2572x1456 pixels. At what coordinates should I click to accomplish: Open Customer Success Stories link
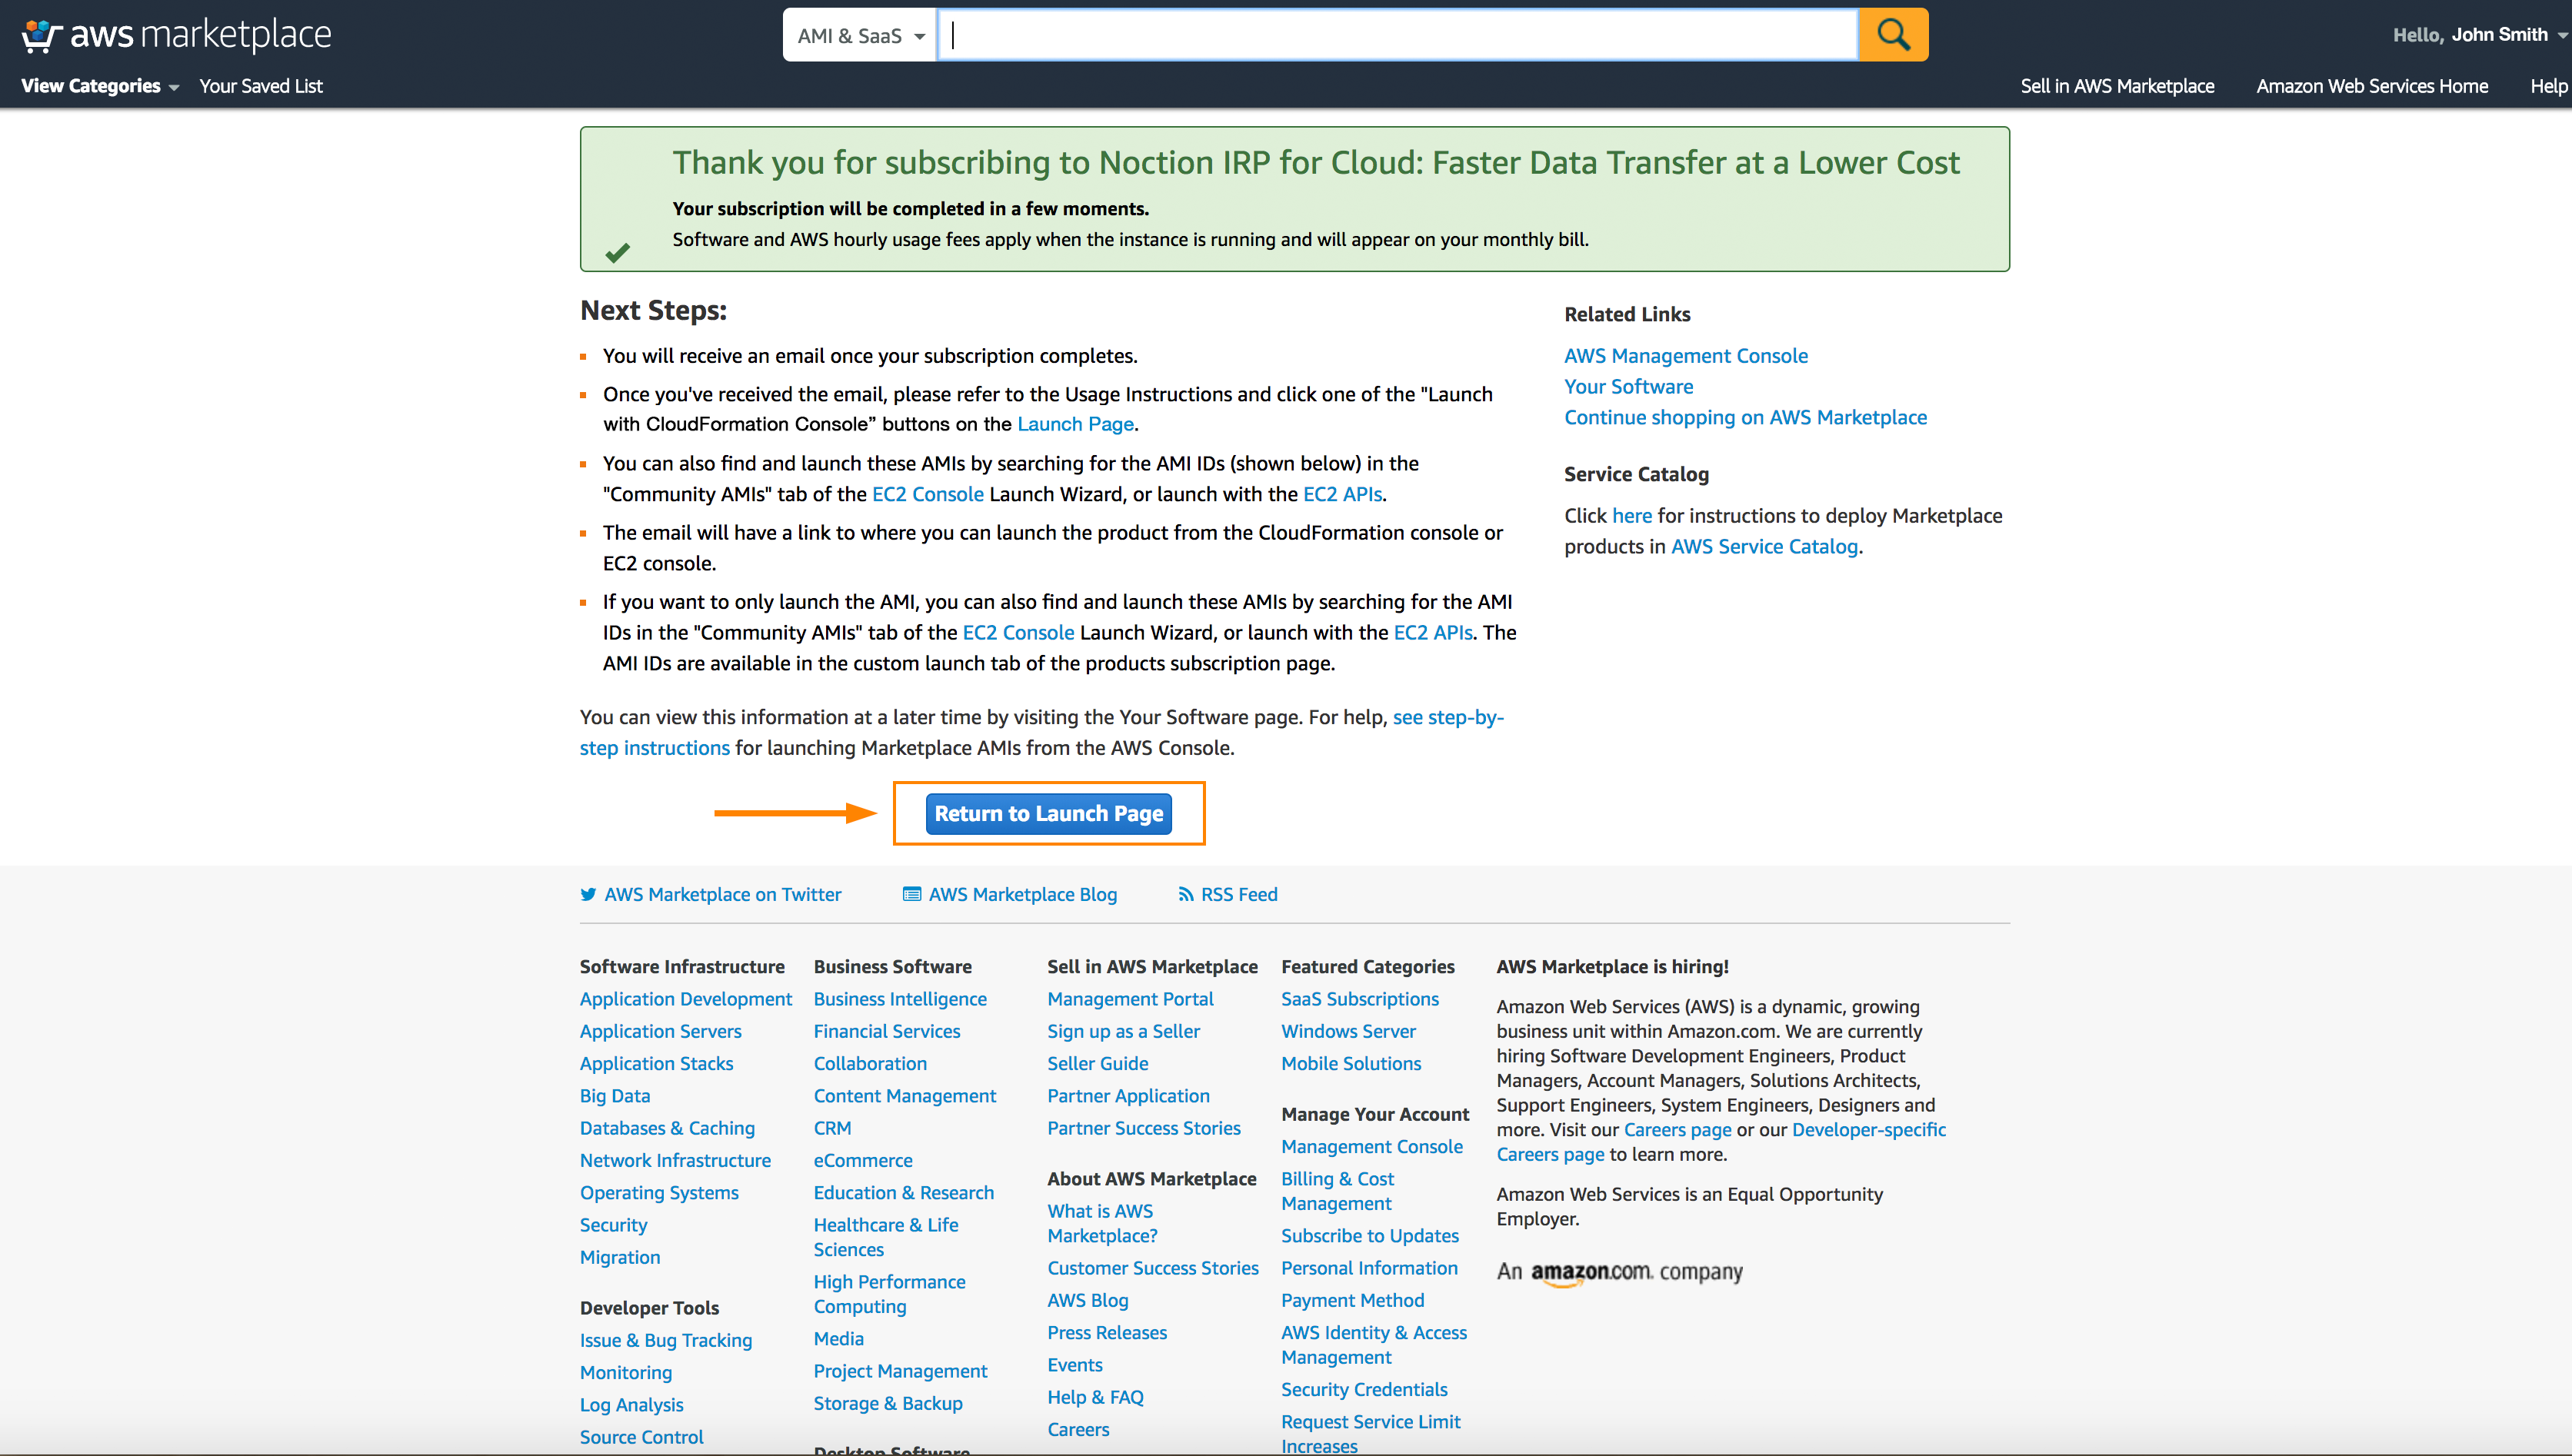click(1152, 1268)
